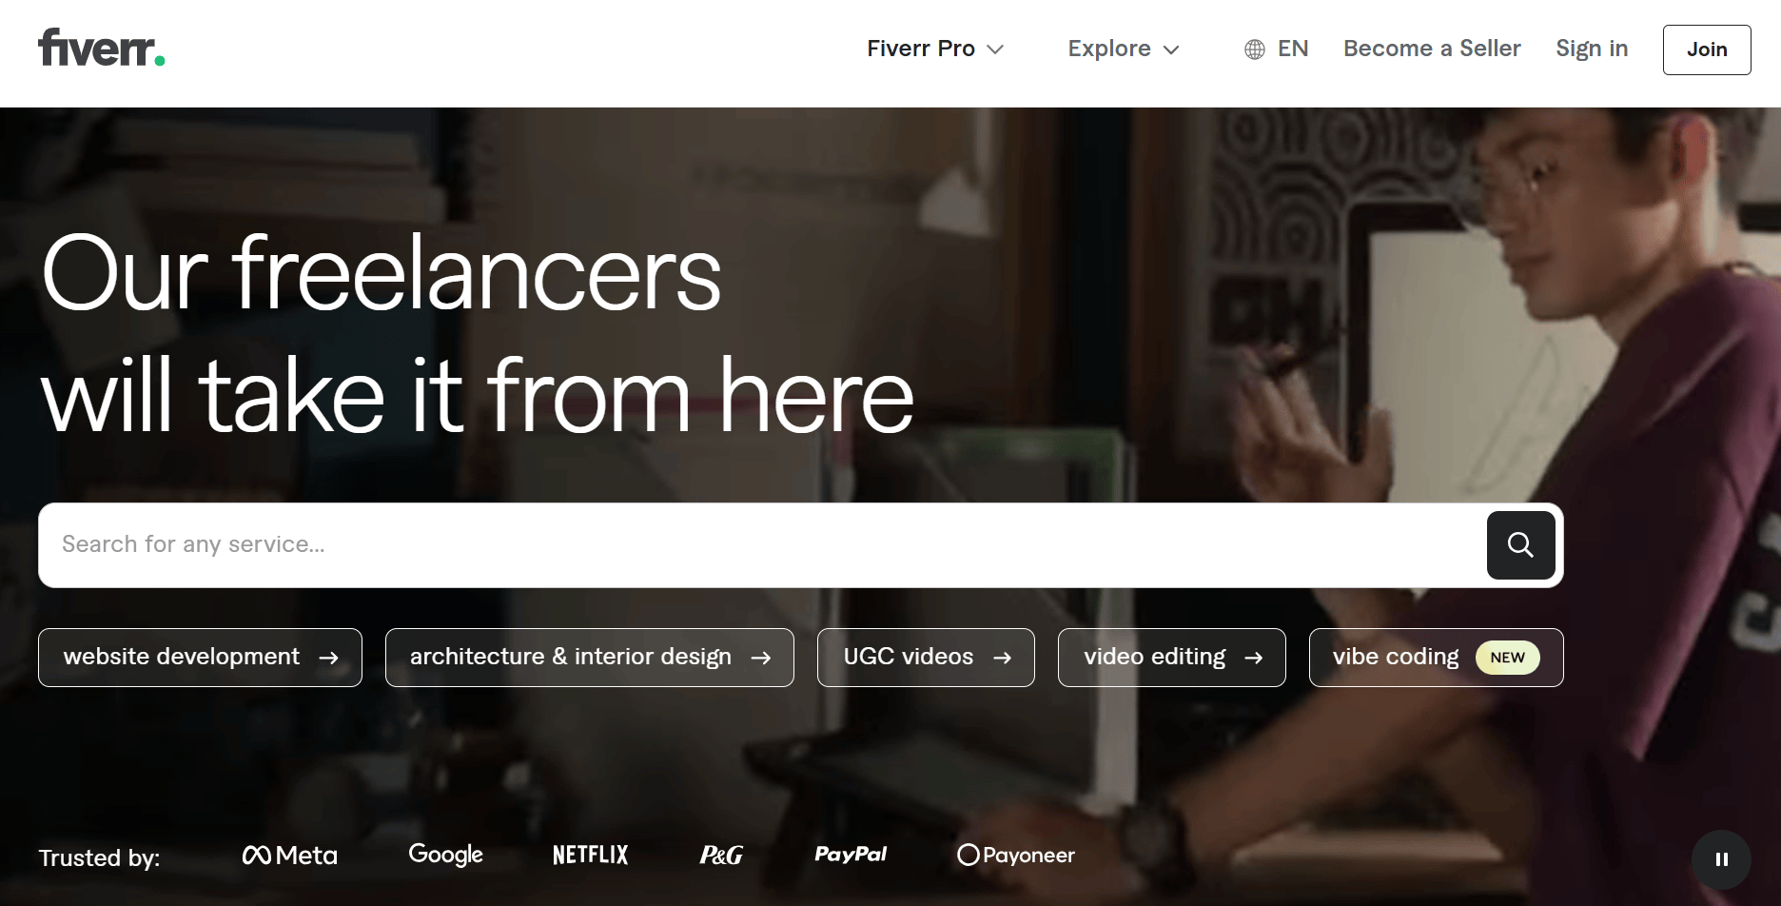The height and width of the screenshot is (906, 1781).
Task: Click the Meta logo in Trusted by
Action: (x=289, y=855)
